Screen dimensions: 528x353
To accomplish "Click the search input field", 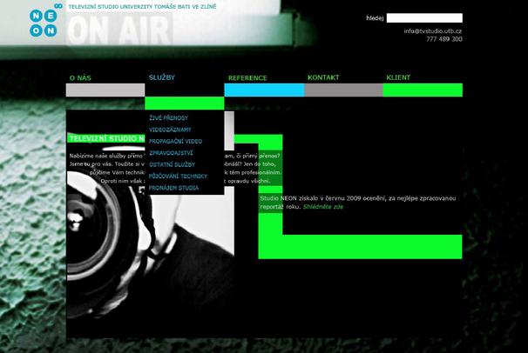I will click(x=424, y=17).
